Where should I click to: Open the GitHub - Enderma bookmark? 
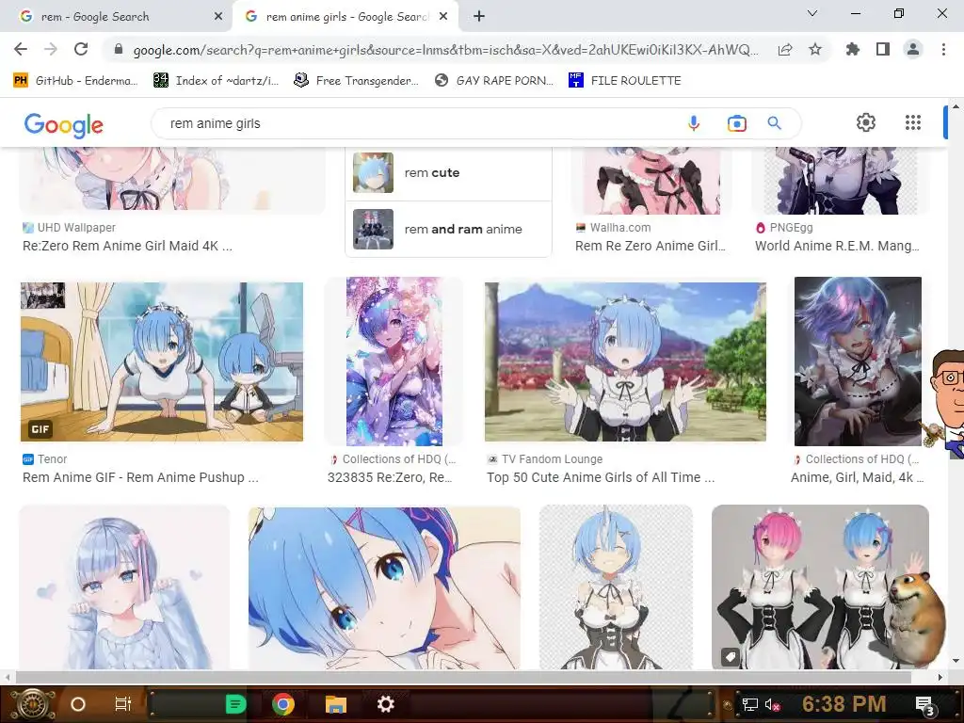[x=76, y=81]
